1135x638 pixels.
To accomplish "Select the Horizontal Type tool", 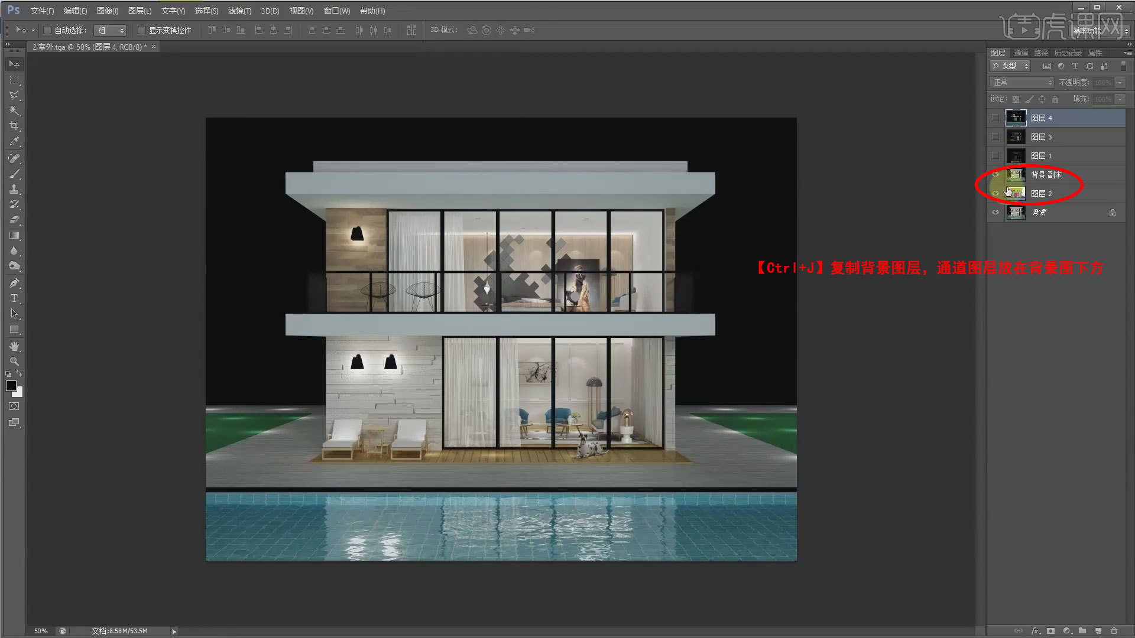I will 14,298.
